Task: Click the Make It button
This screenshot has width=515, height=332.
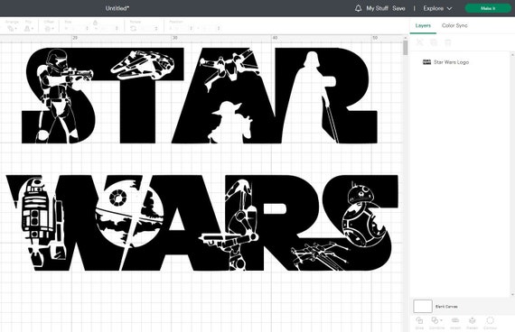Action: click(488, 8)
